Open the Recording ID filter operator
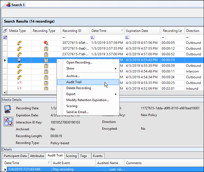This screenshot has width=204, height=172. pos(64,37)
